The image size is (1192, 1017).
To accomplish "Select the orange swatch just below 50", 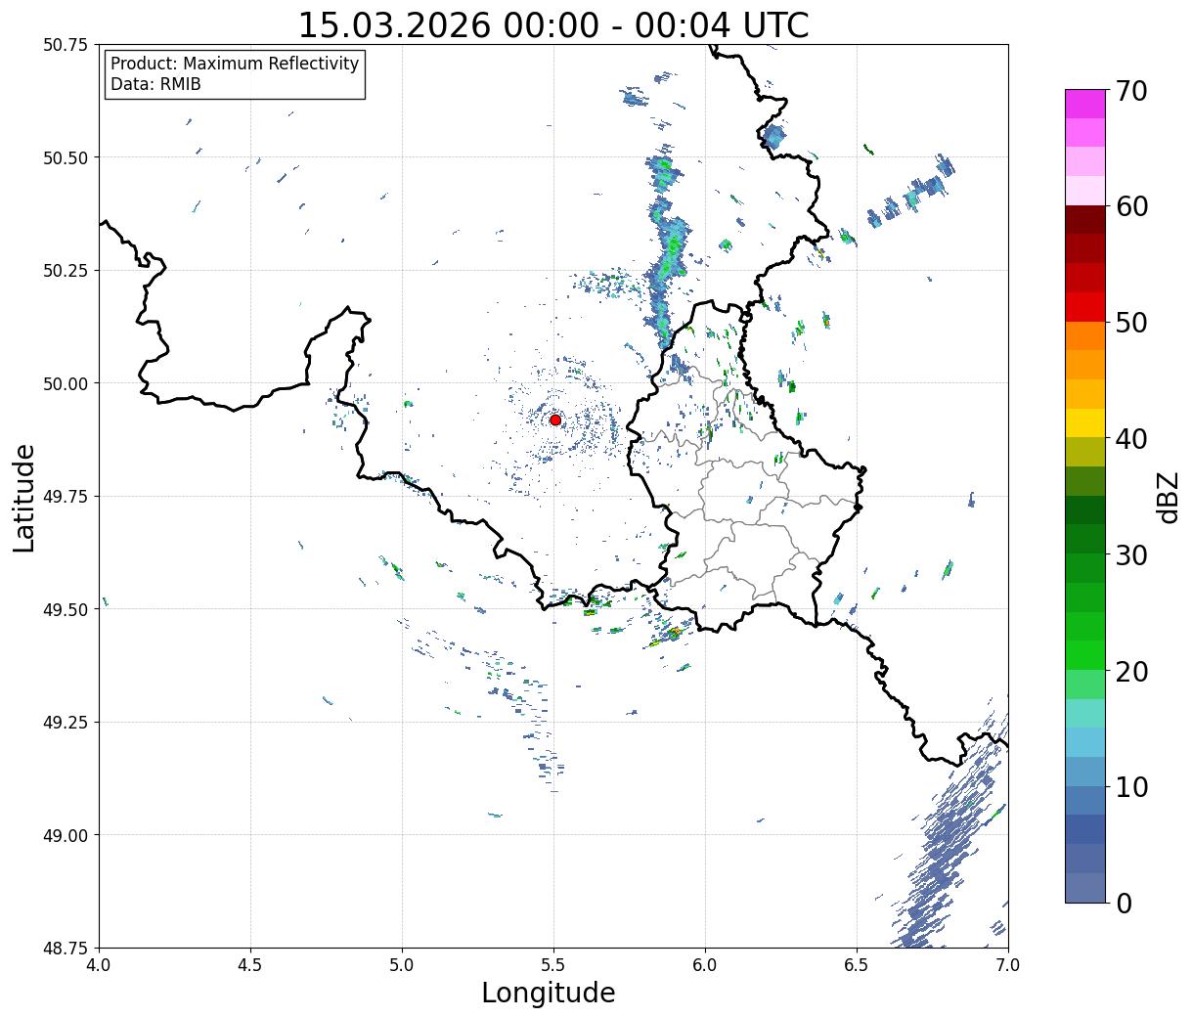I will coord(1085,335).
